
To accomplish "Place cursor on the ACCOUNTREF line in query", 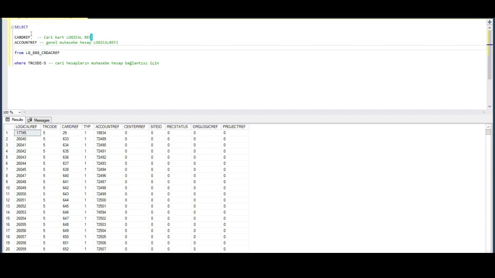I will tap(66, 42).
